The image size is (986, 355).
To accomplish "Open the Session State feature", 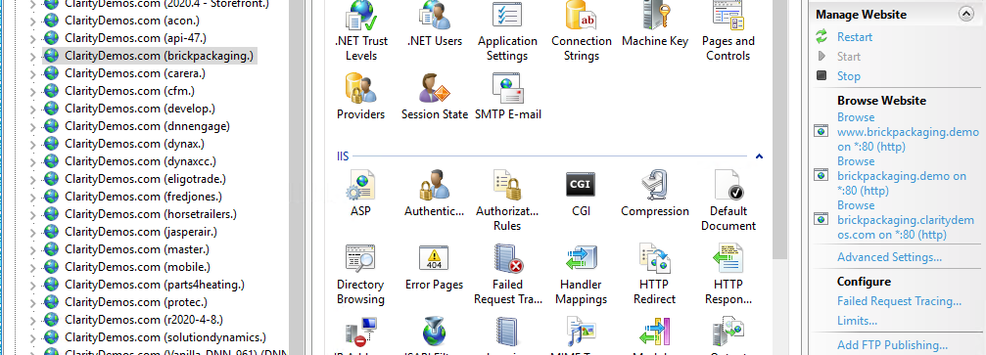I will pyautogui.click(x=435, y=97).
